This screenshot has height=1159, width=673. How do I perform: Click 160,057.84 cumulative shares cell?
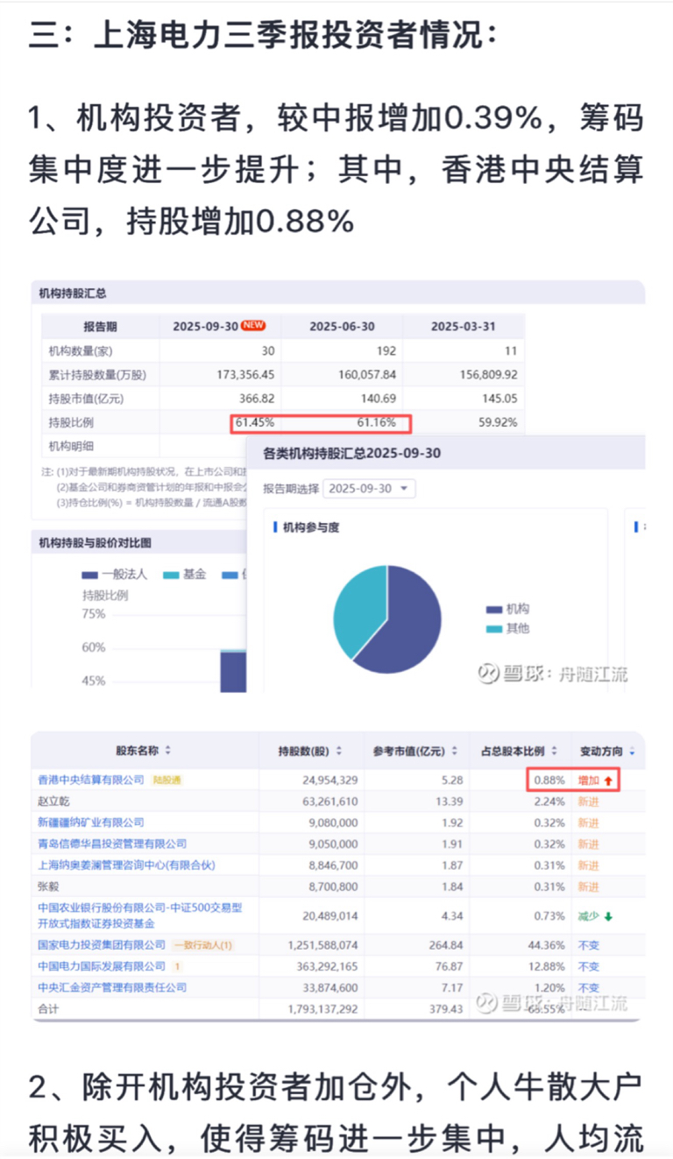pyautogui.click(x=366, y=375)
